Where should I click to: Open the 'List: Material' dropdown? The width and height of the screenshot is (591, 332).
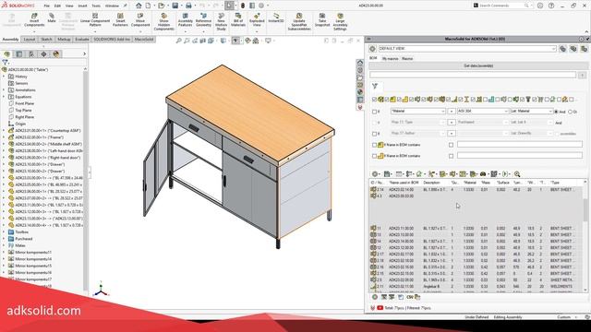(532, 111)
